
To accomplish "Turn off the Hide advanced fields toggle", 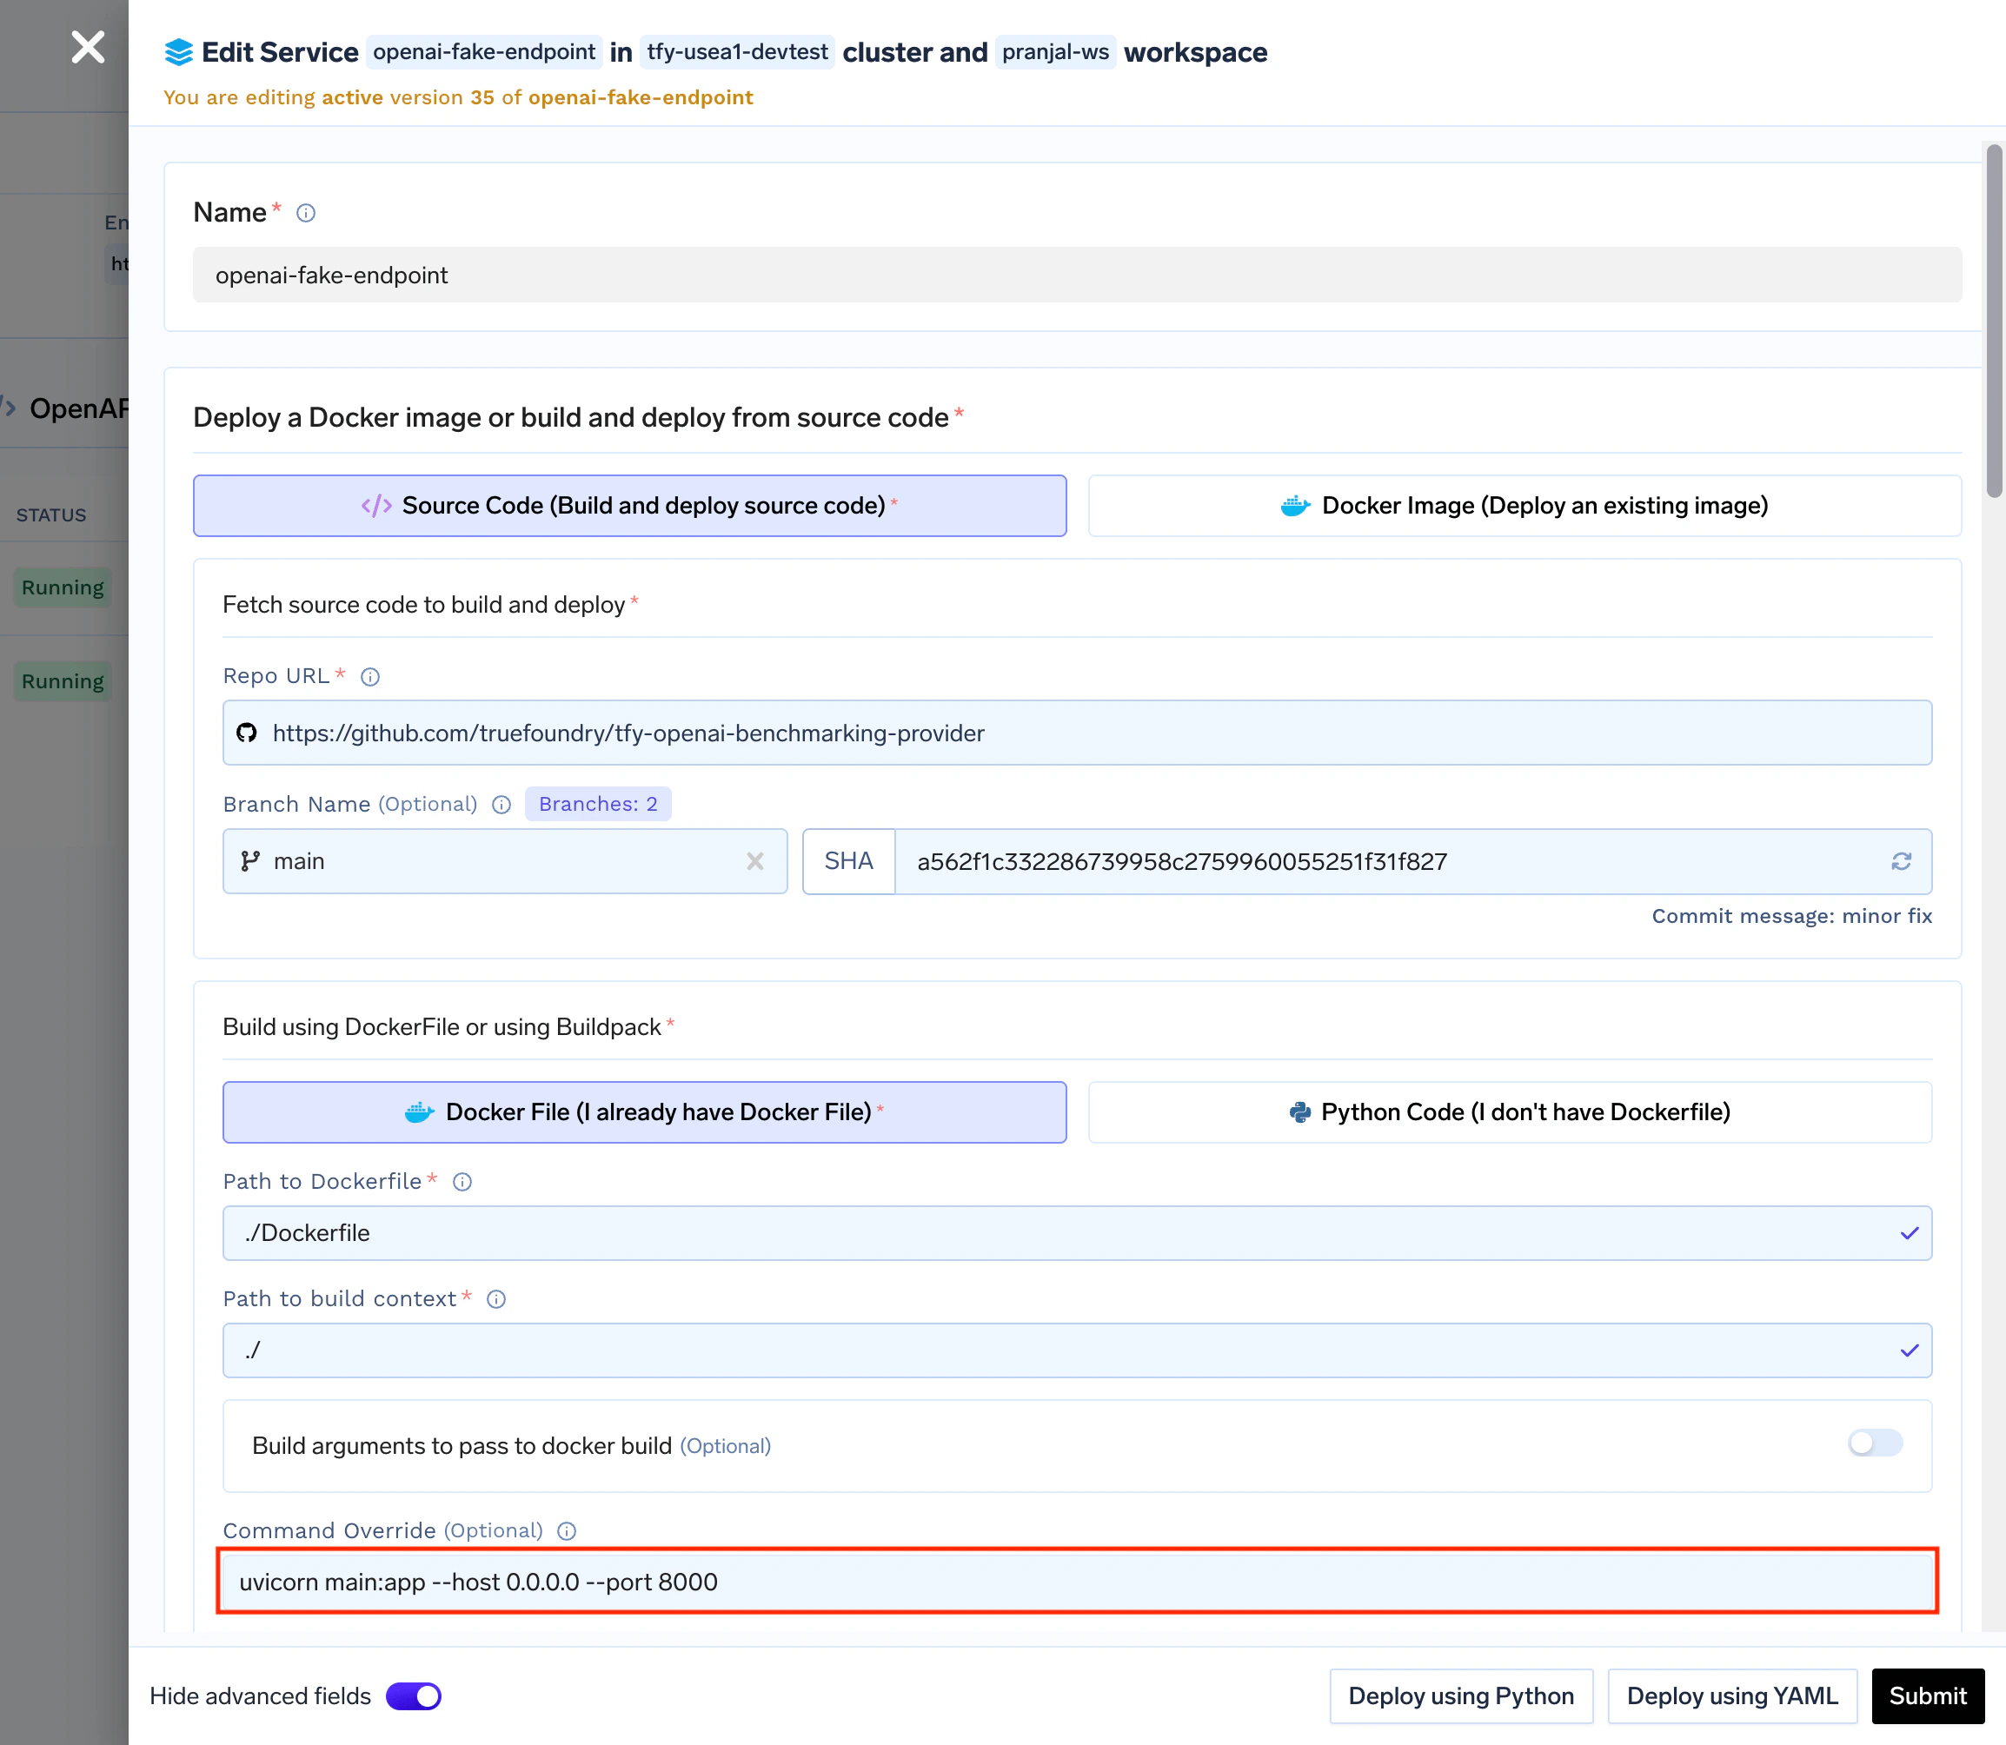I will pos(413,1695).
